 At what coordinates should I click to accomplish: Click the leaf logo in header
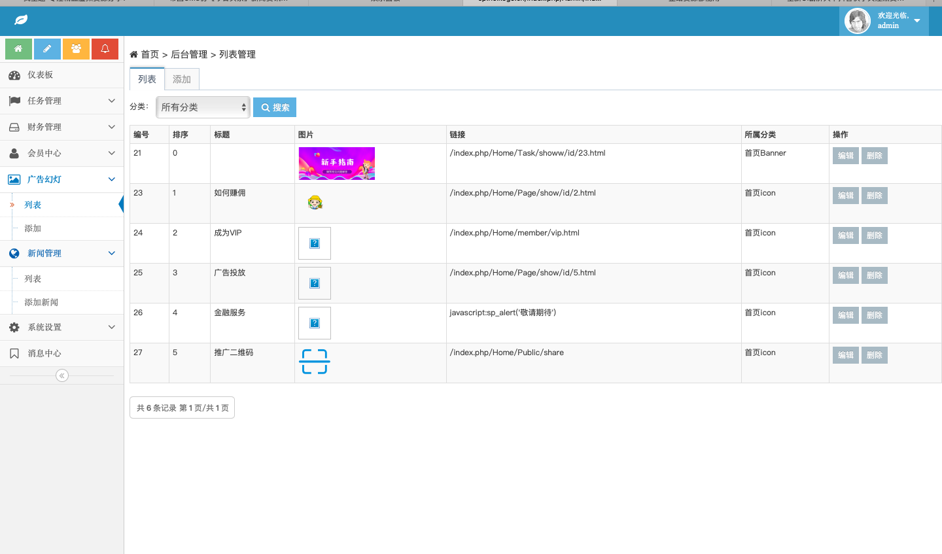(x=21, y=20)
